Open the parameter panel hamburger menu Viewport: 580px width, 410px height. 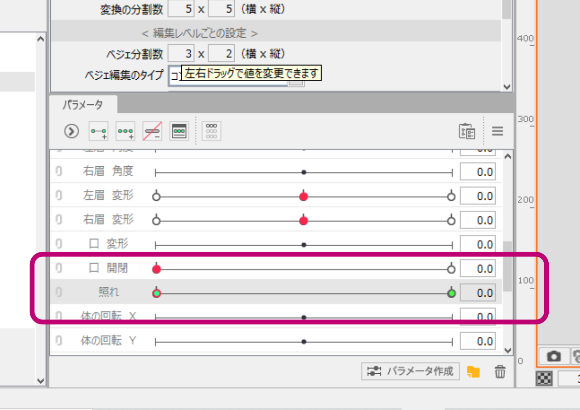click(x=498, y=131)
